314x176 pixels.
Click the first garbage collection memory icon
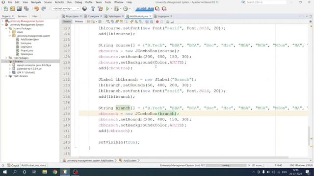(x=157, y=9)
